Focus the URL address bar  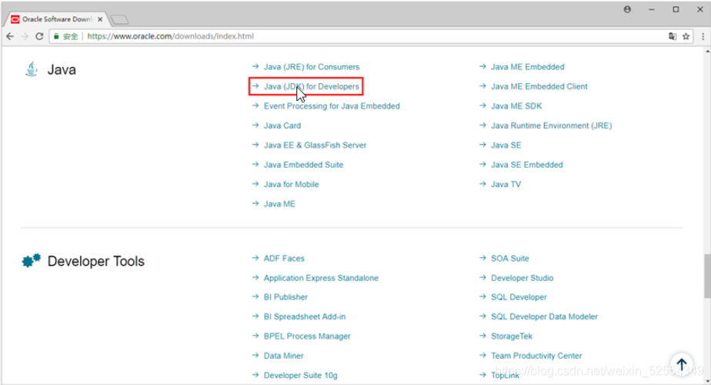point(372,36)
